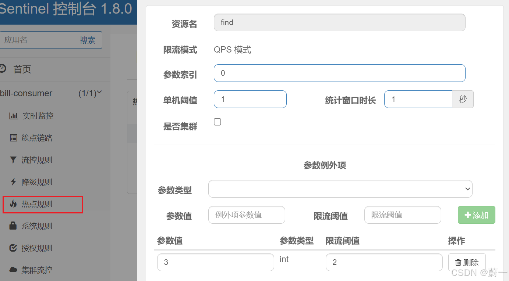
Task: Click the 单机阈值 input field
Action: (x=250, y=99)
